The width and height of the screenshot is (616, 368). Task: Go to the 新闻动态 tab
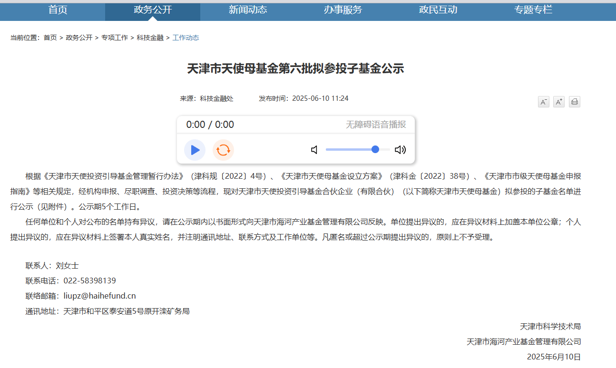pyautogui.click(x=248, y=10)
